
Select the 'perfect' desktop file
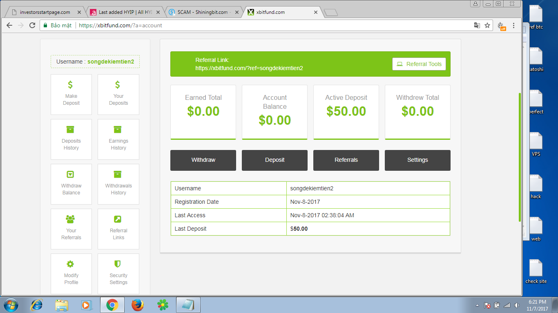coord(536,102)
